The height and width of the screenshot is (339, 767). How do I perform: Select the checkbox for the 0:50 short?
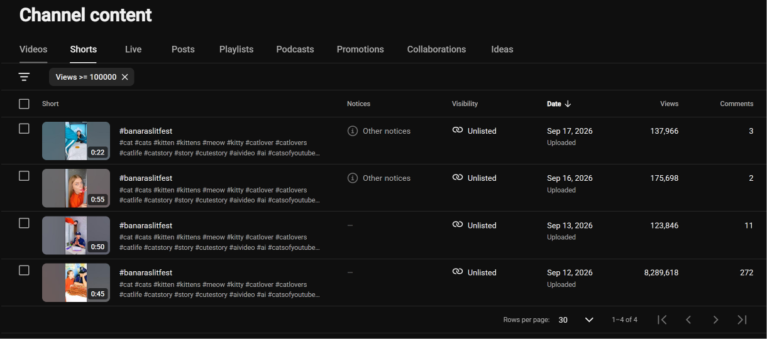click(x=24, y=223)
